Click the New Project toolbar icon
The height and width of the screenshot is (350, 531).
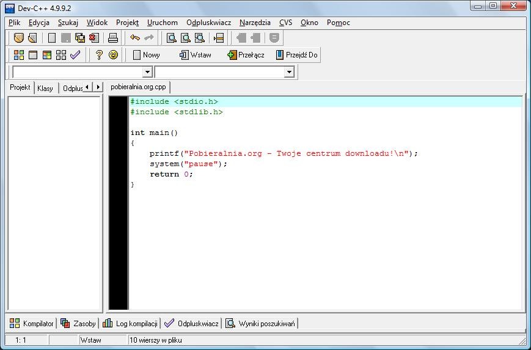point(19,38)
